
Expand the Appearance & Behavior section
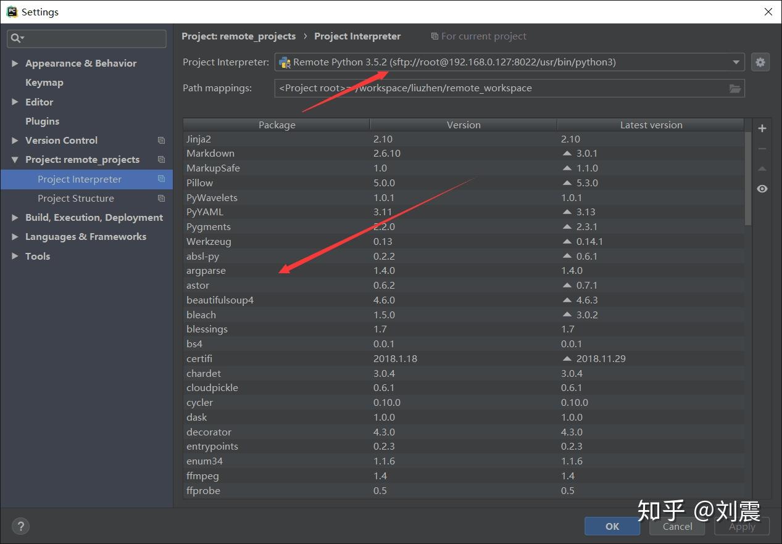[15, 63]
